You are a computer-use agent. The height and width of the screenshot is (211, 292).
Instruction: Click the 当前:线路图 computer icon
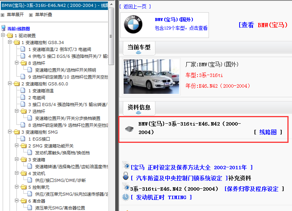coord(3,28)
